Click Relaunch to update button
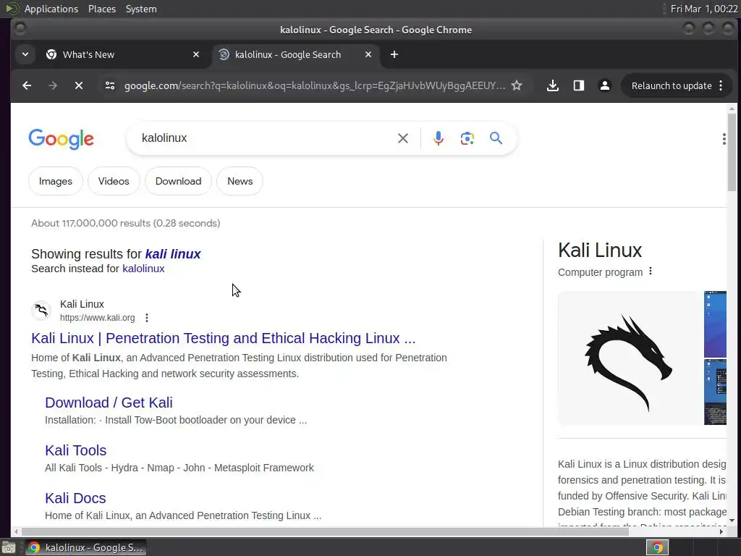The height and width of the screenshot is (556, 741). click(x=672, y=85)
